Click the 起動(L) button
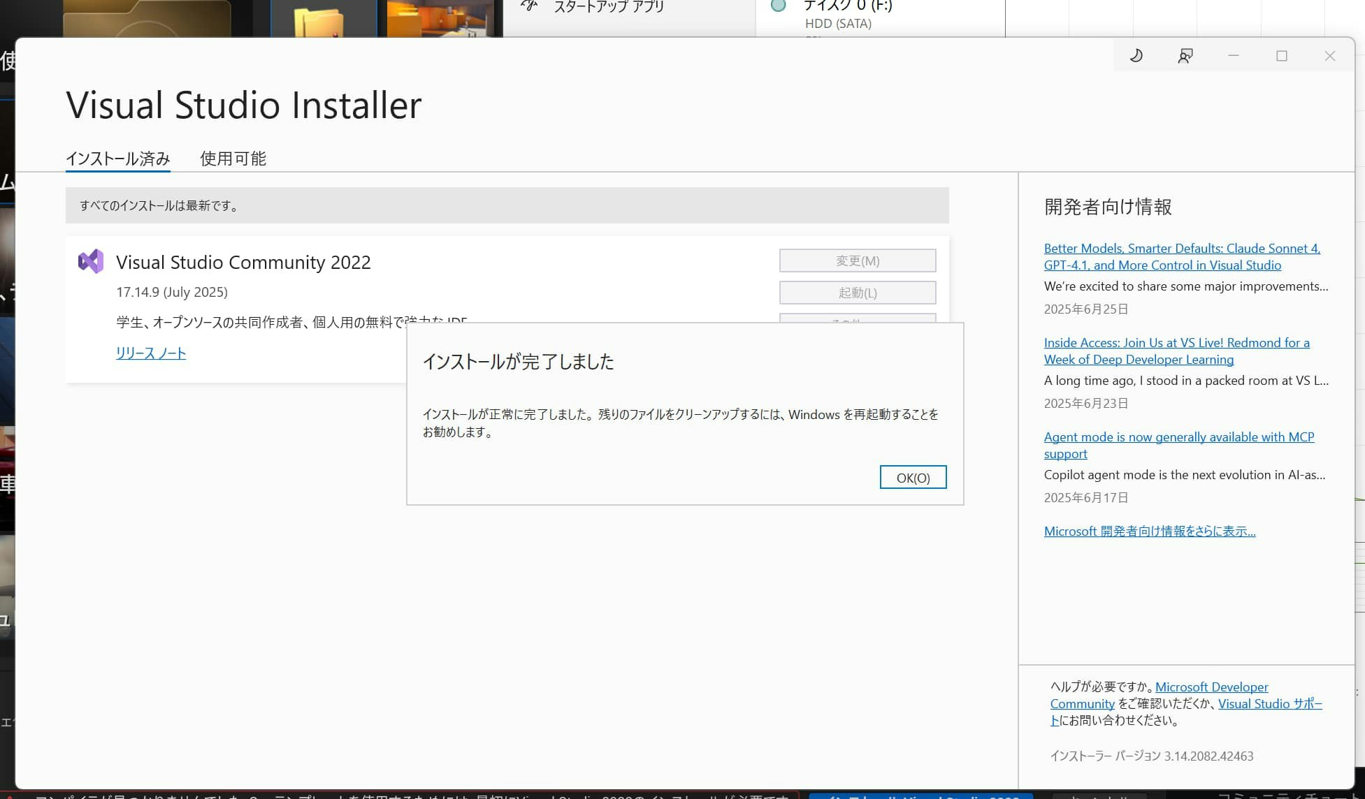 [x=857, y=292]
